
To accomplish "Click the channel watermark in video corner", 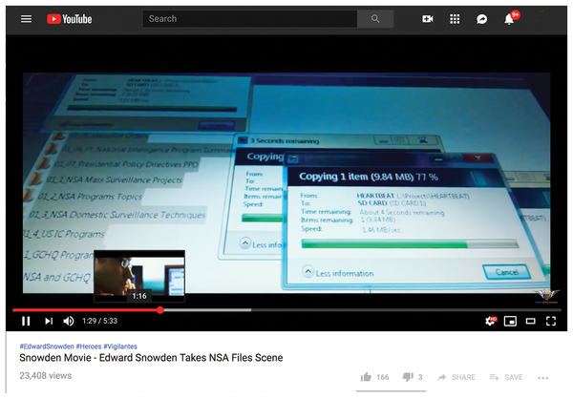I will point(545,296).
